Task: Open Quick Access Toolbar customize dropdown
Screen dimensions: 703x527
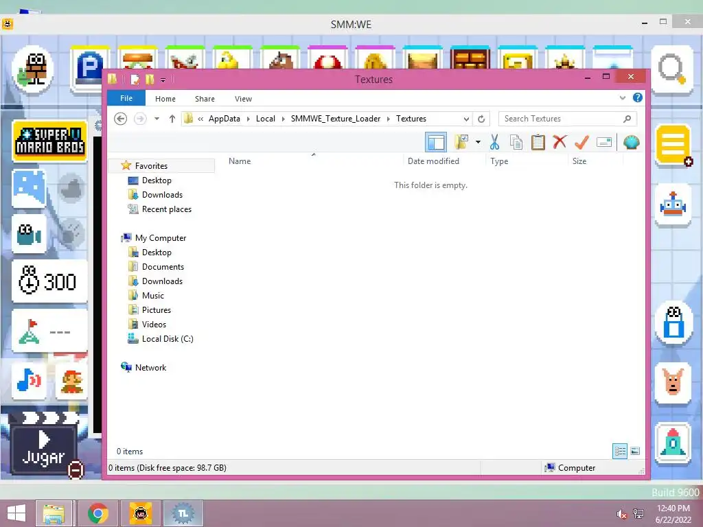Action: 163,80
